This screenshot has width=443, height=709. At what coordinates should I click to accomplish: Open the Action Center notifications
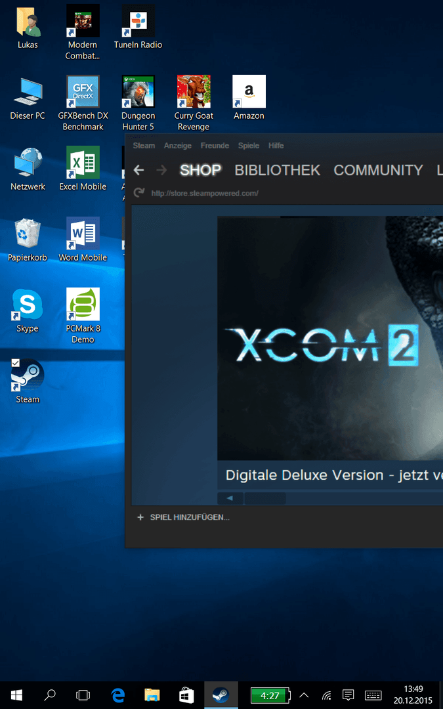tap(348, 695)
